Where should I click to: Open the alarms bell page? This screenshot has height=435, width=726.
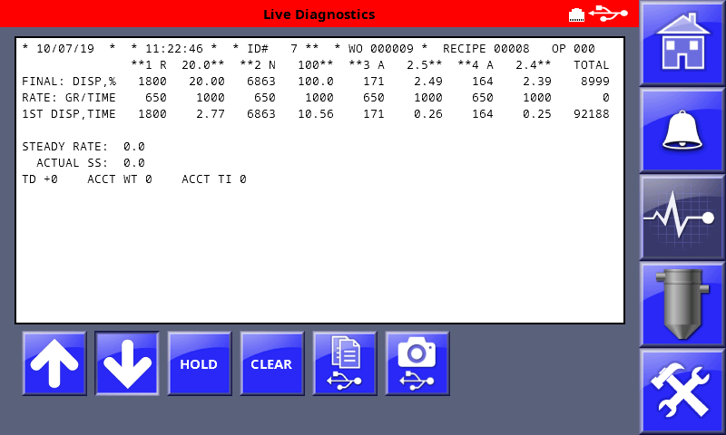[682, 130]
